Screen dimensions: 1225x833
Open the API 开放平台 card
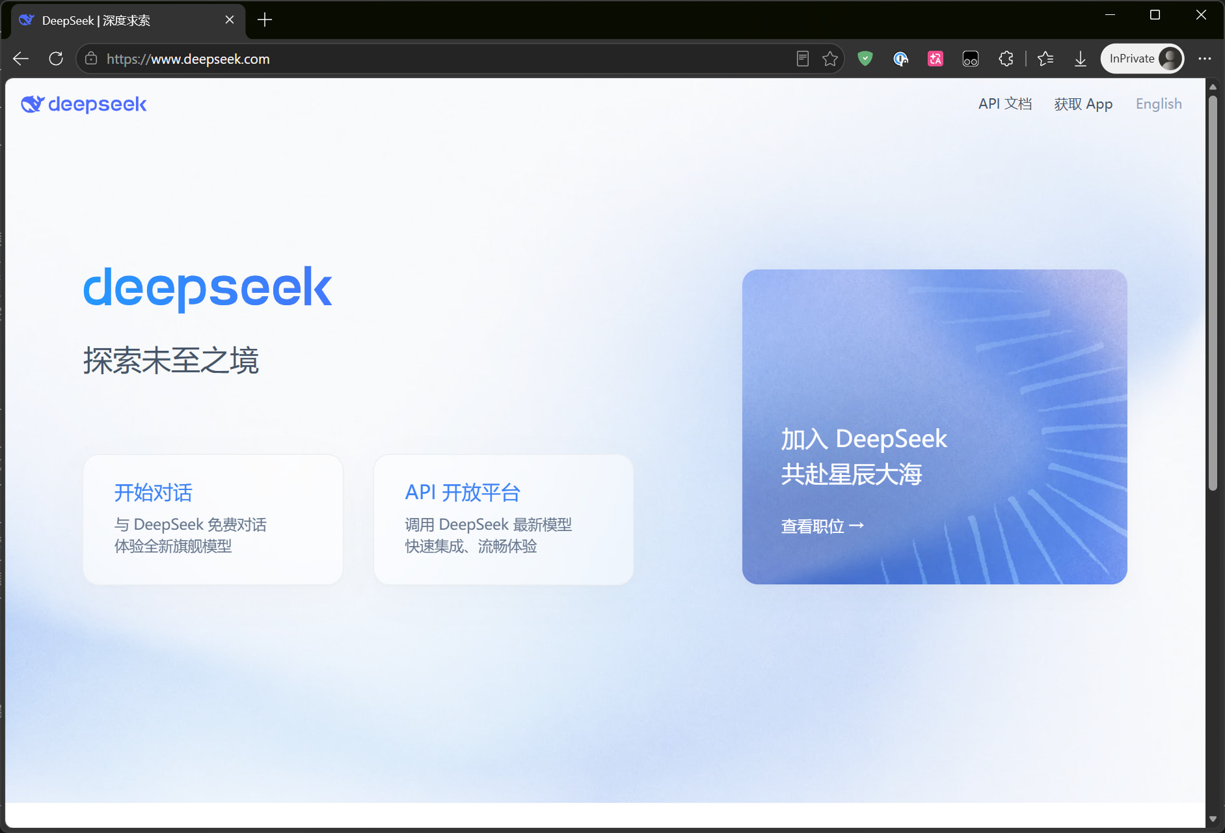click(504, 519)
